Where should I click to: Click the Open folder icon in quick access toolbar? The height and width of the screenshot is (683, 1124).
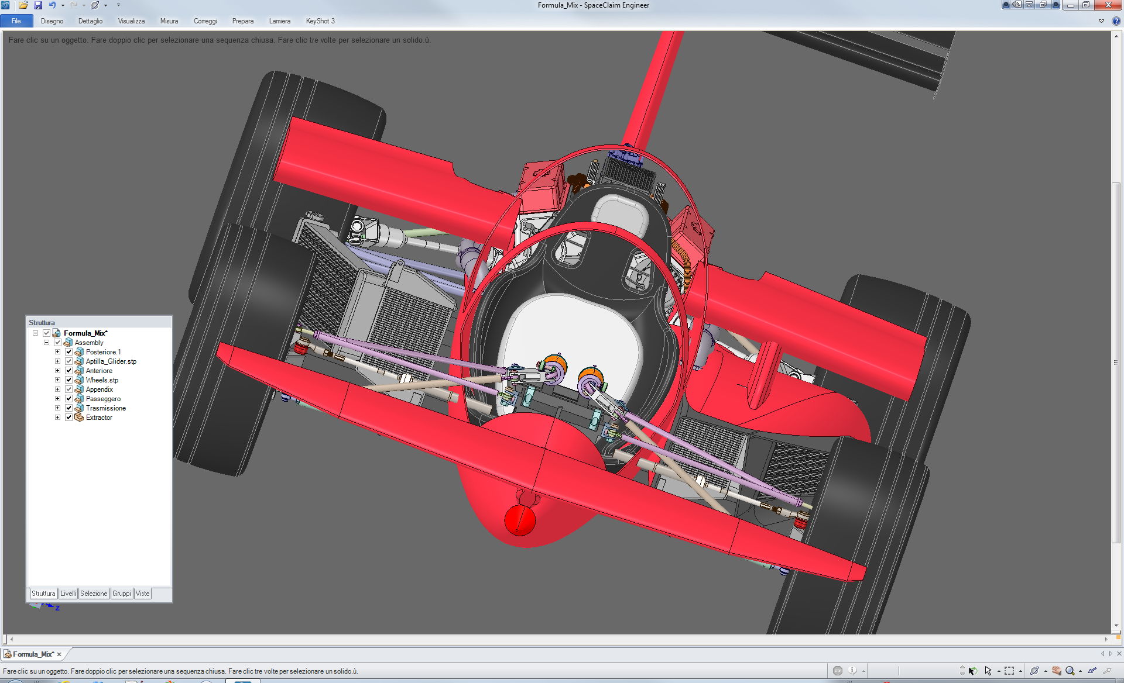point(23,5)
